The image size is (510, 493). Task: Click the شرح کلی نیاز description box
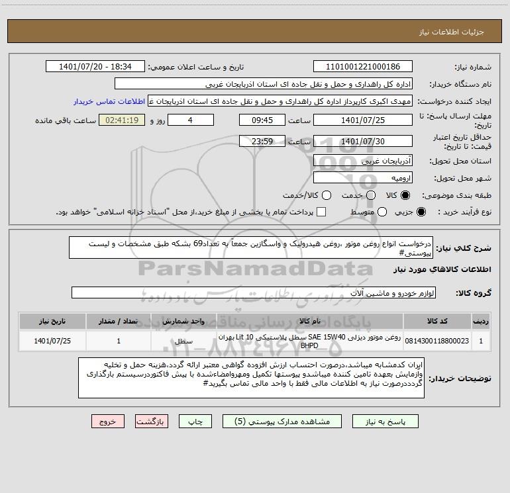click(251, 247)
